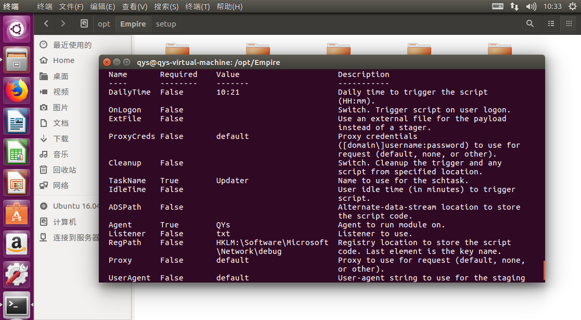Click the OnLogon option name
The image size is (581, 320).
tap(125, 110)
